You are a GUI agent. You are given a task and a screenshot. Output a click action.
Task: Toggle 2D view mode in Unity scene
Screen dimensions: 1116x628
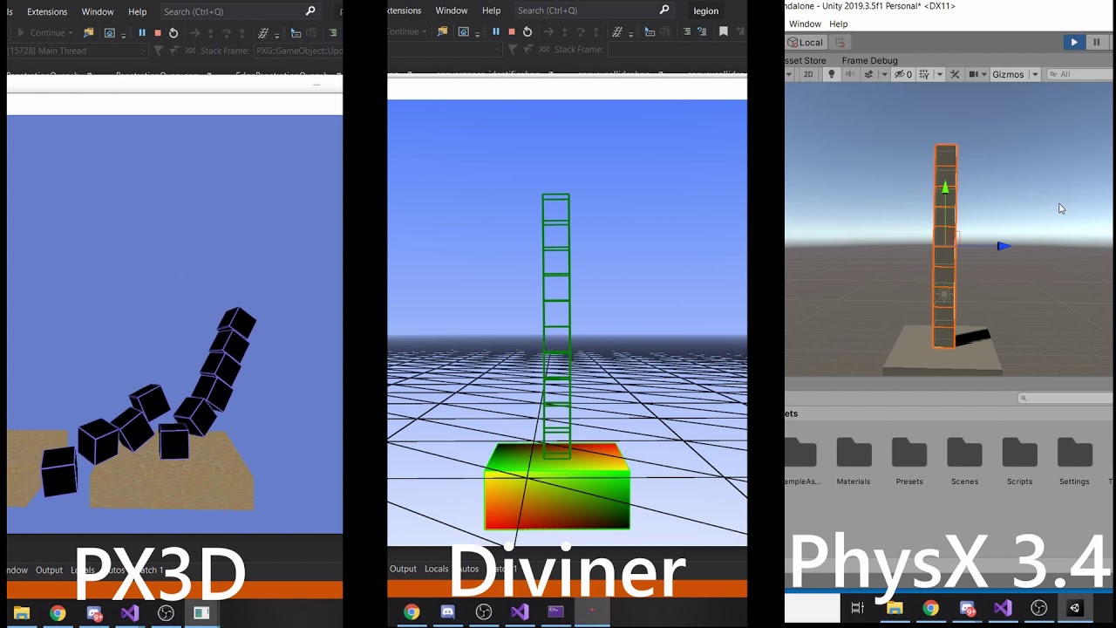point(808,74)
